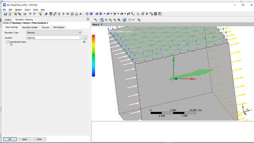Click the rainbow color legend bar
Image resolution: width=254 pixels, height=143 pixels.
coord(94,56)
